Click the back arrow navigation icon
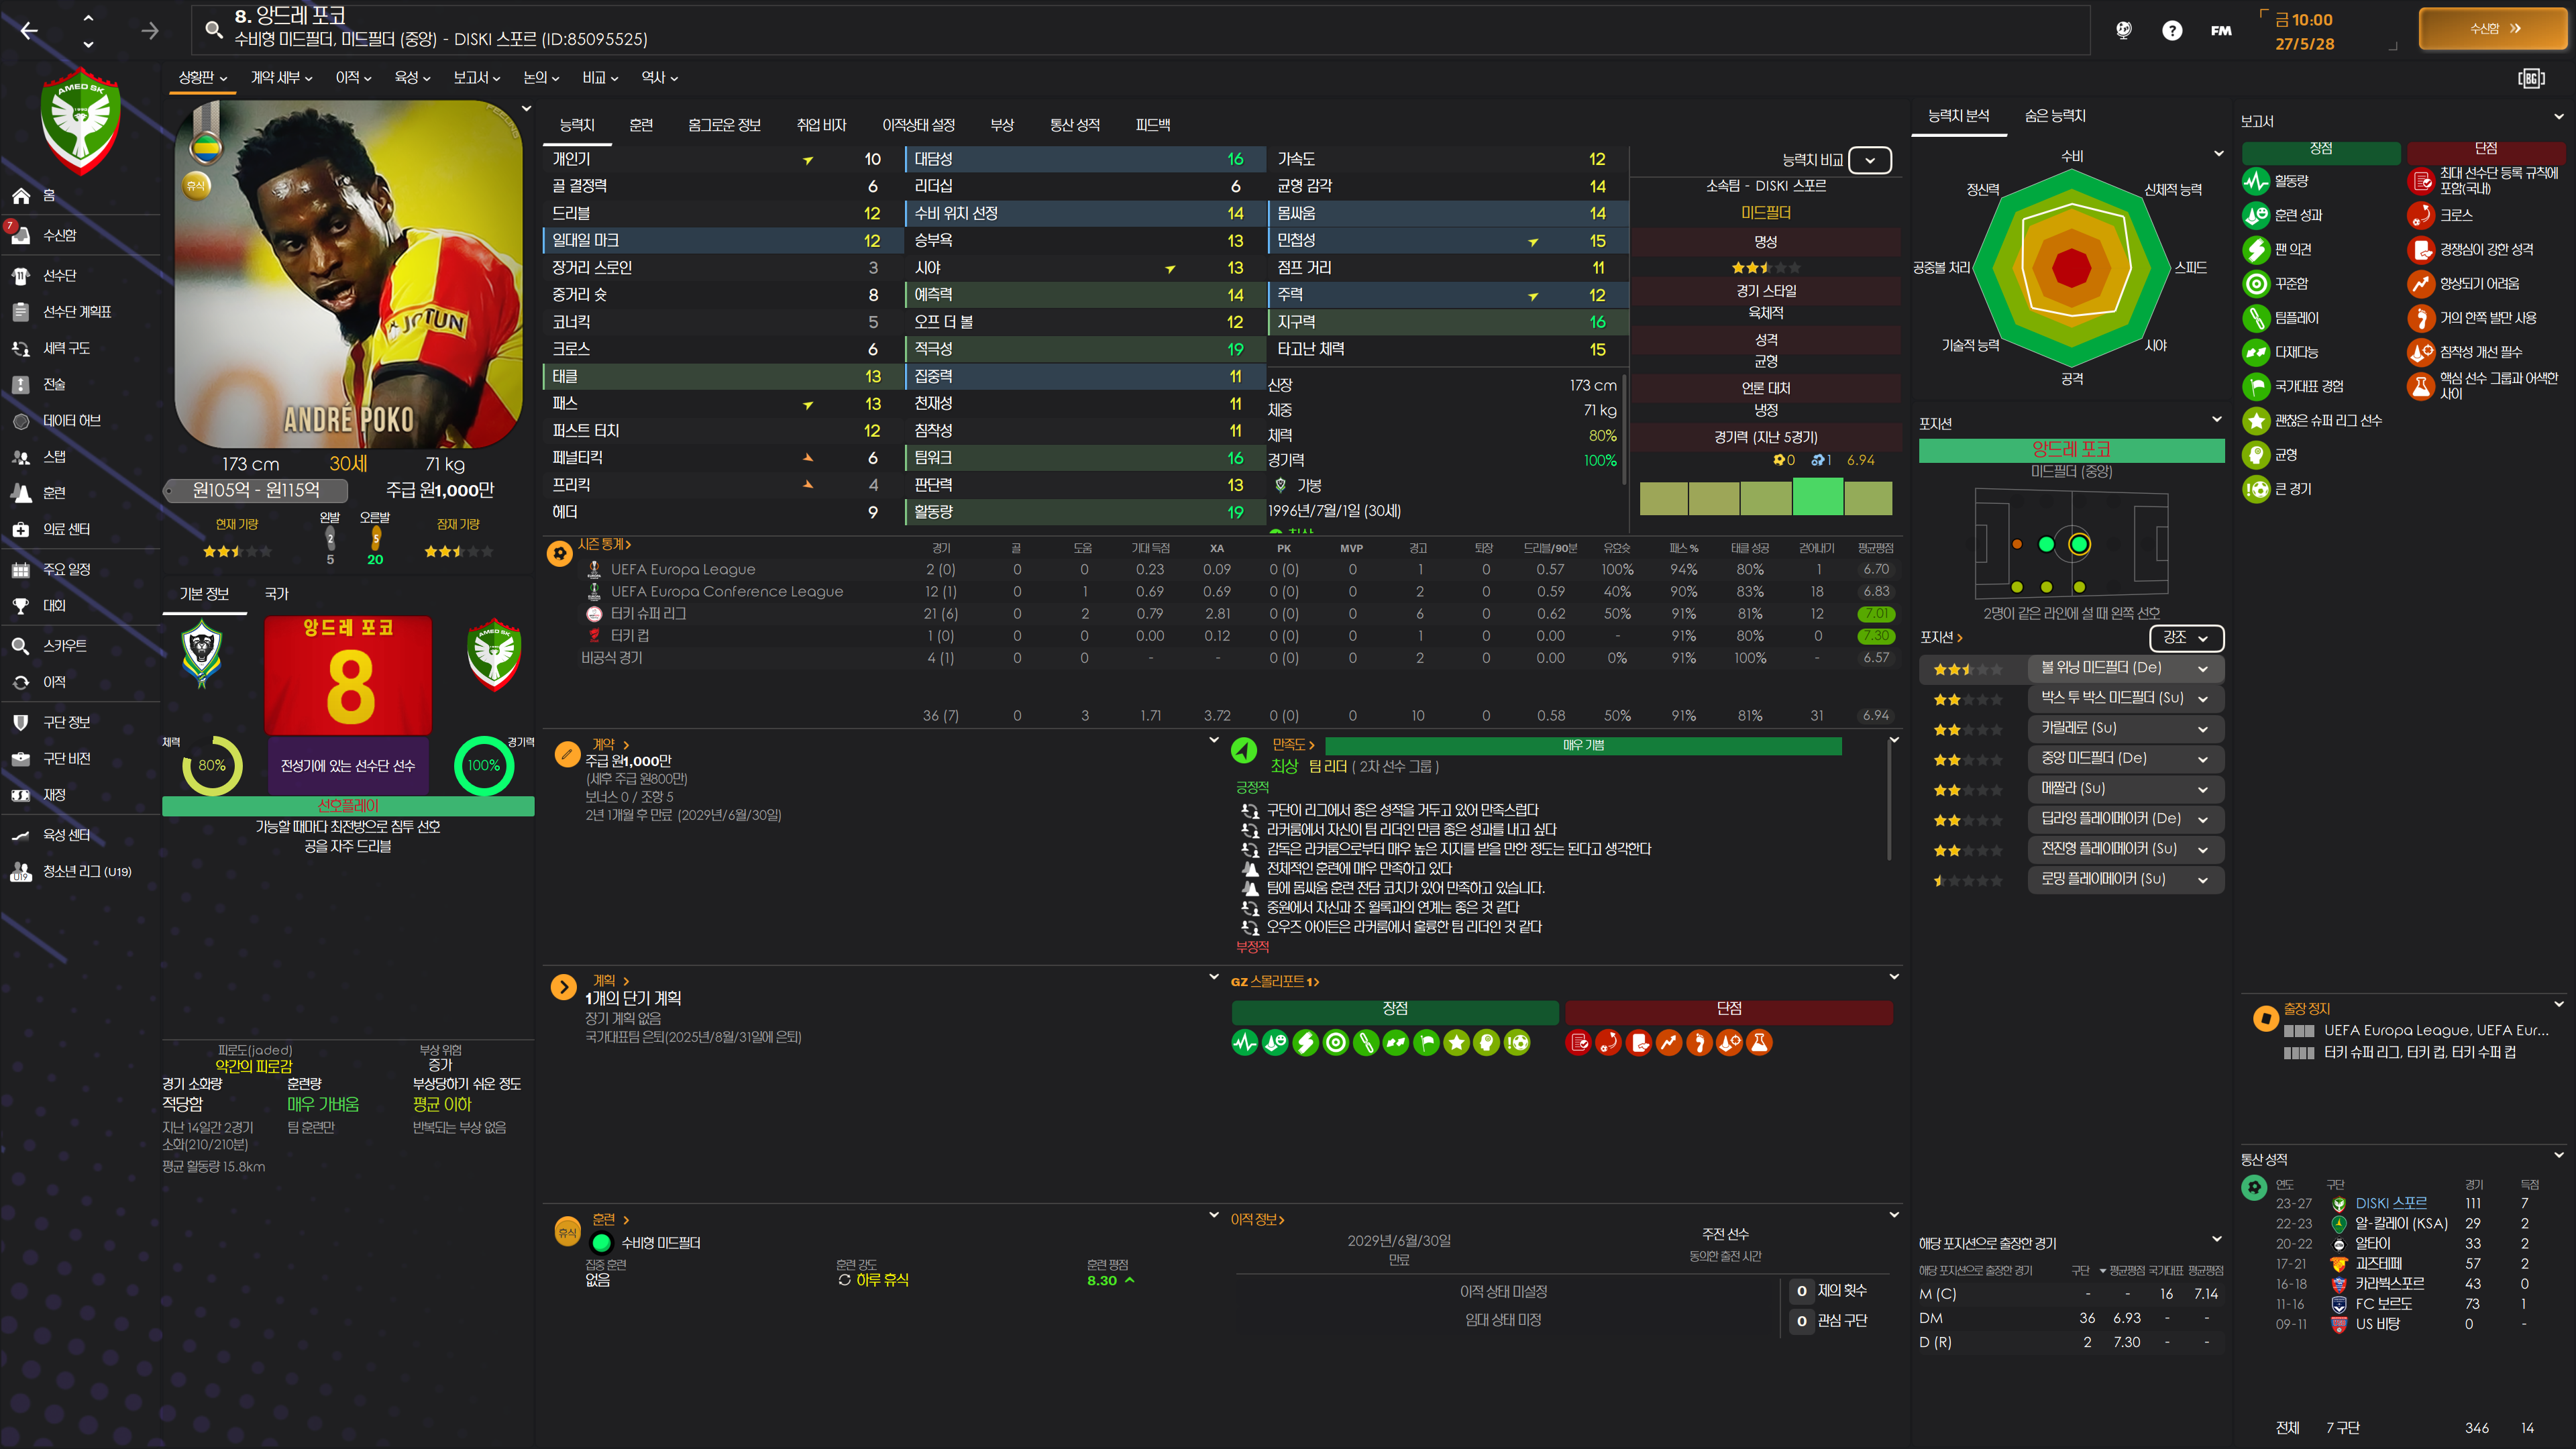Screen dimensions: 2576x1449 click(29, 31)
